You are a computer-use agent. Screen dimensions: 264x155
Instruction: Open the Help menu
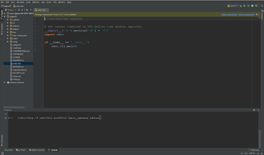point(69,2)
